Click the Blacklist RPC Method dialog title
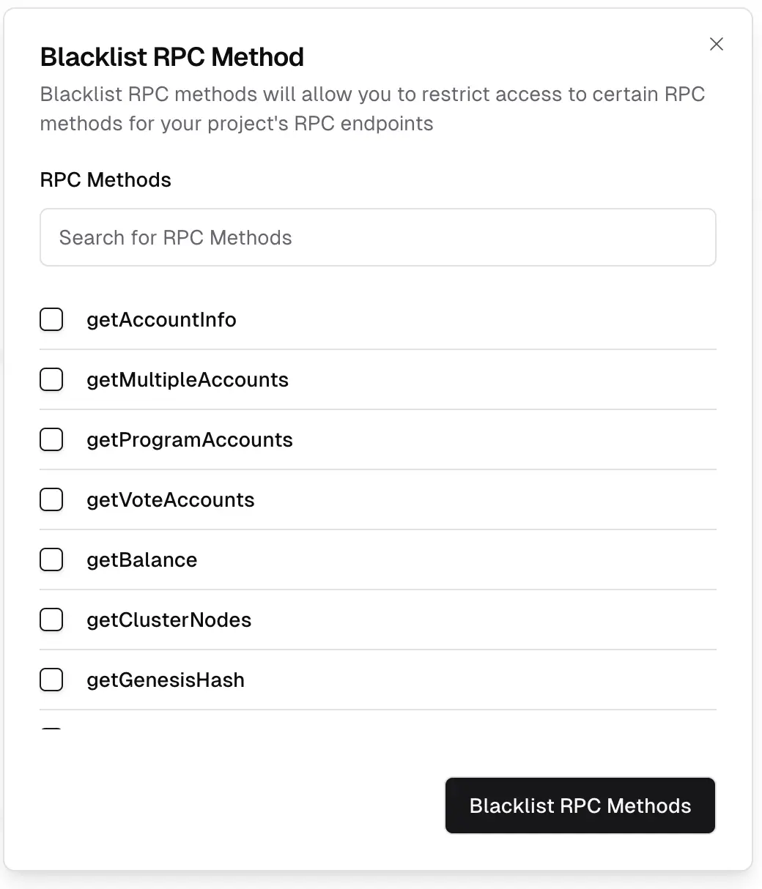 pos(171,57)
